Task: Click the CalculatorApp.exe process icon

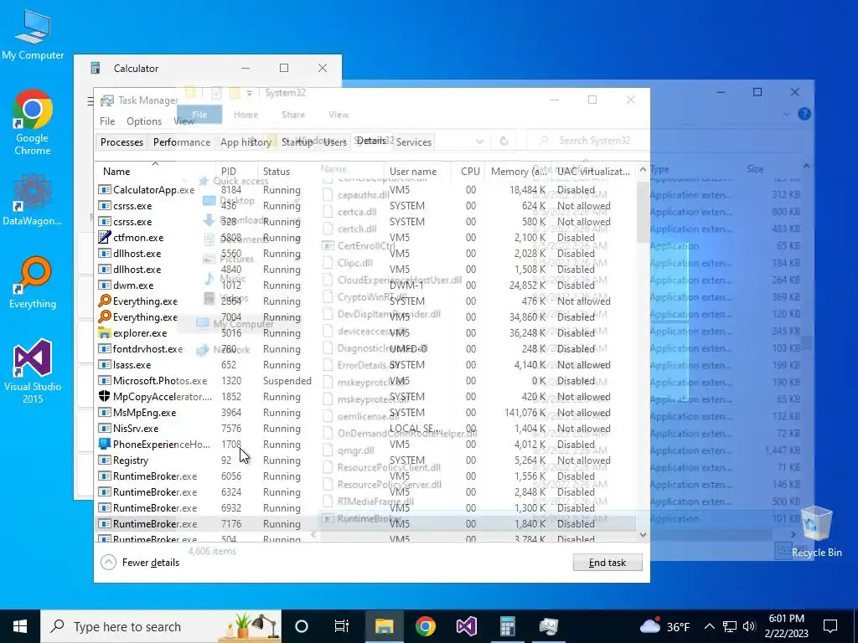Action: point(104,190)
